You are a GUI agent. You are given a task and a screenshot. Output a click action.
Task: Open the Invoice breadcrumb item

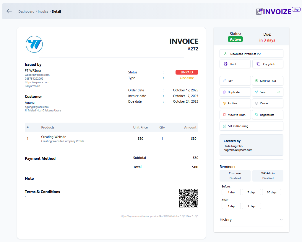[x=43, y=11]
